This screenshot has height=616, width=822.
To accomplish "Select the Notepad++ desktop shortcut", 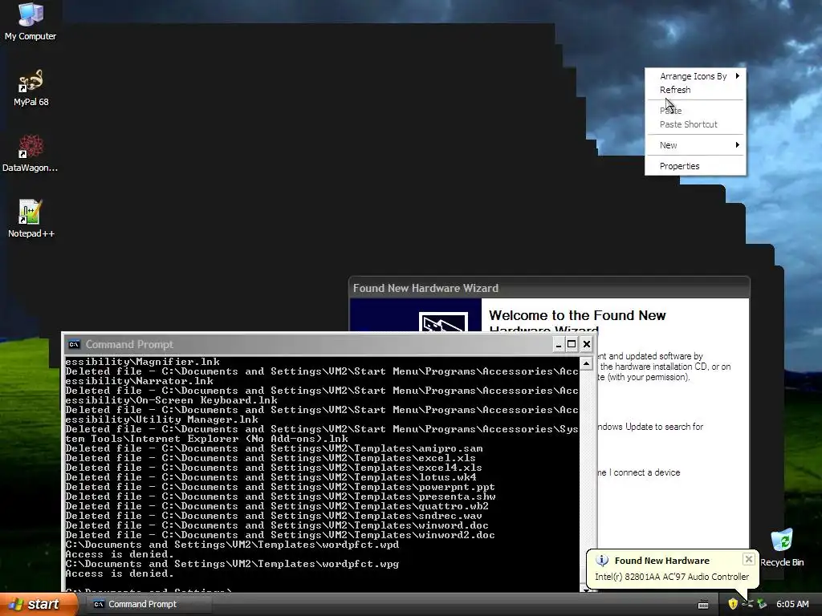I will pyautogui.click(x=31, y=219).
